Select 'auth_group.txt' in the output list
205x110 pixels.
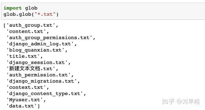[31, 25]
